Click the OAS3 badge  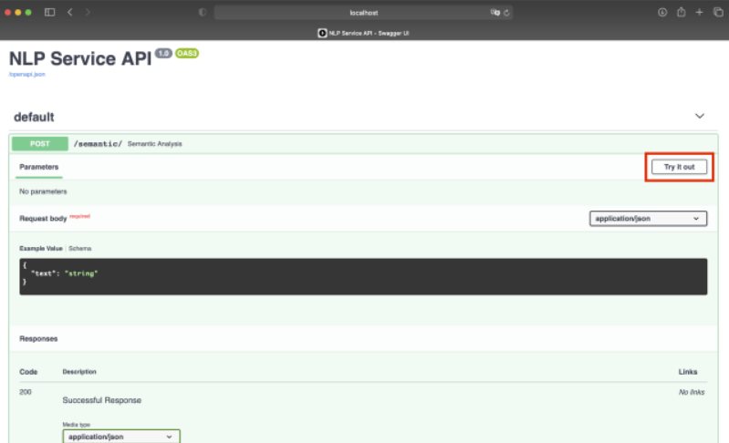point(187,54)
